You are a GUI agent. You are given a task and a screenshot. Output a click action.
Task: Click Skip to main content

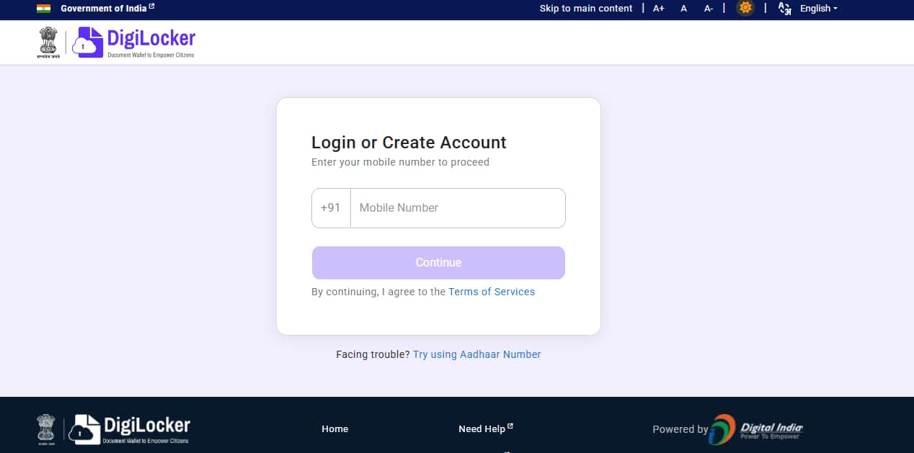[586, 9]
